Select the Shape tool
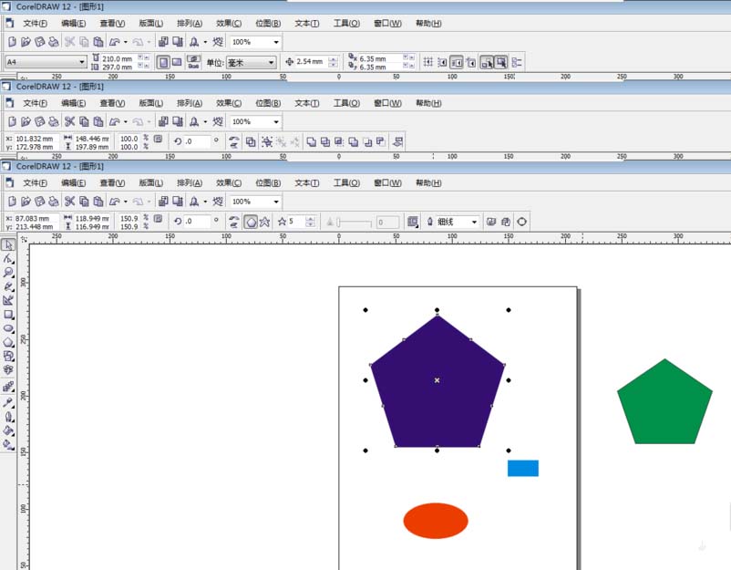Screen dimensions: 731x570 pos(6,260)
